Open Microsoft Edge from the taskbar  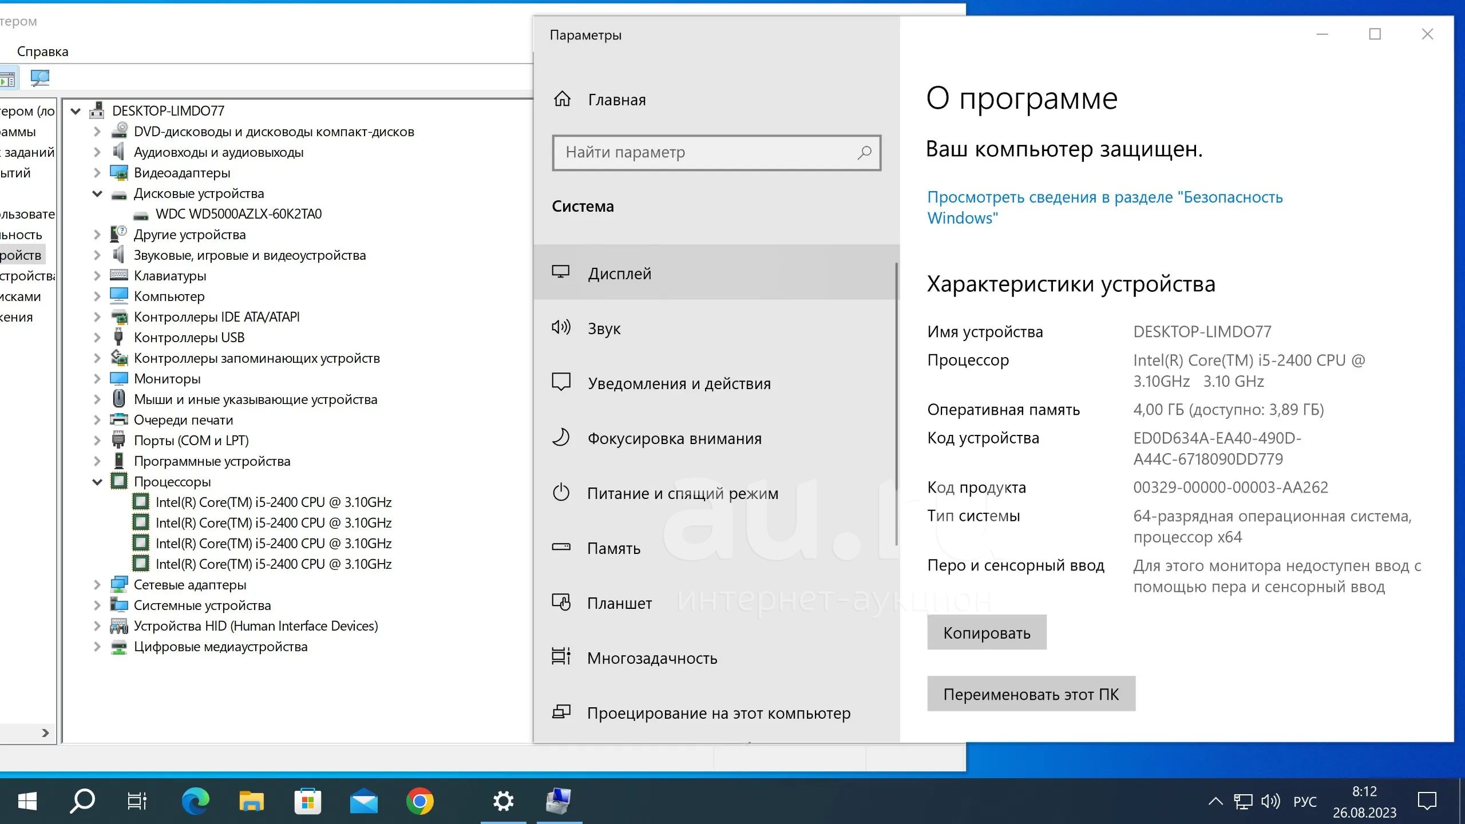click(x=195, y=801)
